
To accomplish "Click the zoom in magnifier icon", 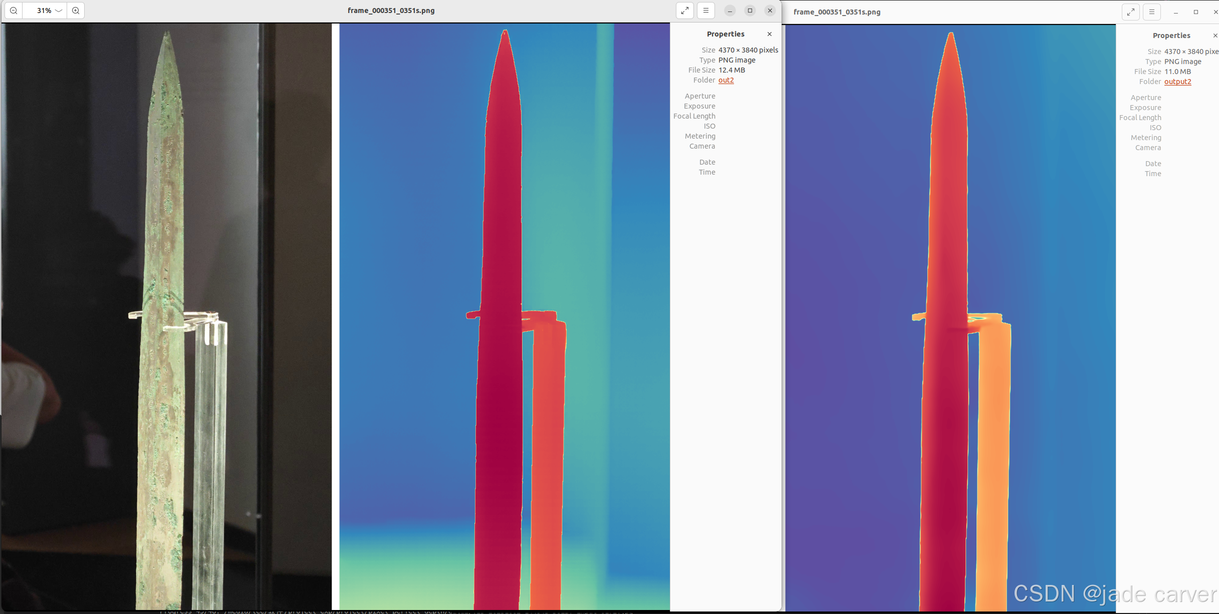I will [76, 11].
